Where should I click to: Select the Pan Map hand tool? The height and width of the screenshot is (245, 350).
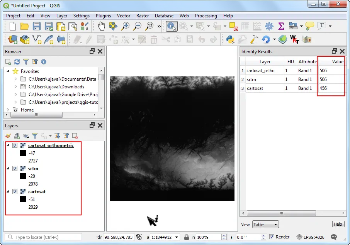[x=101, y=26]
